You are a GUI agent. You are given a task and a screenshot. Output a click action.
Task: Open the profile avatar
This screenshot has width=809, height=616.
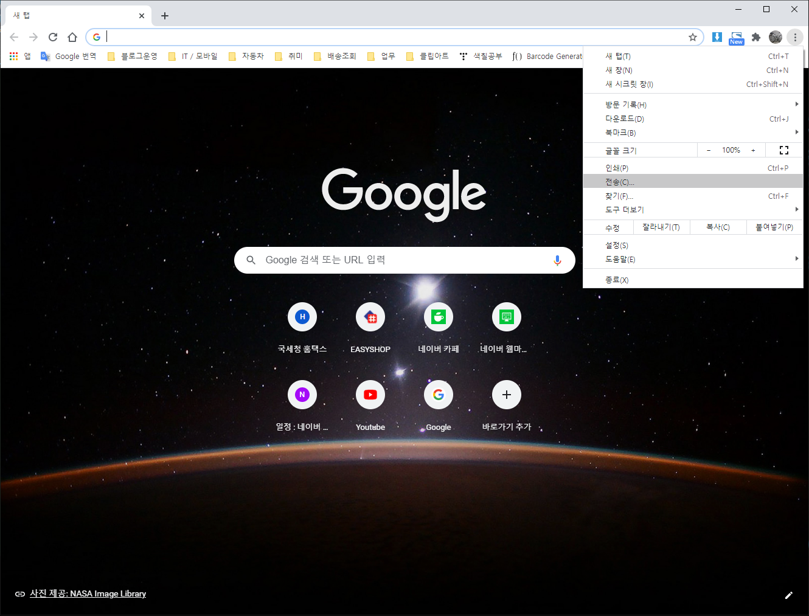pos(776,37)
